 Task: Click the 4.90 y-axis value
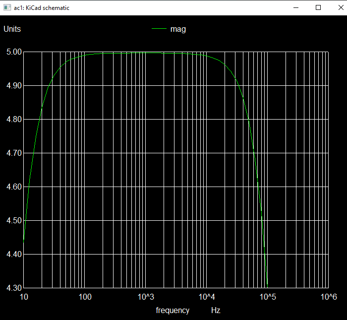(14, 86)
